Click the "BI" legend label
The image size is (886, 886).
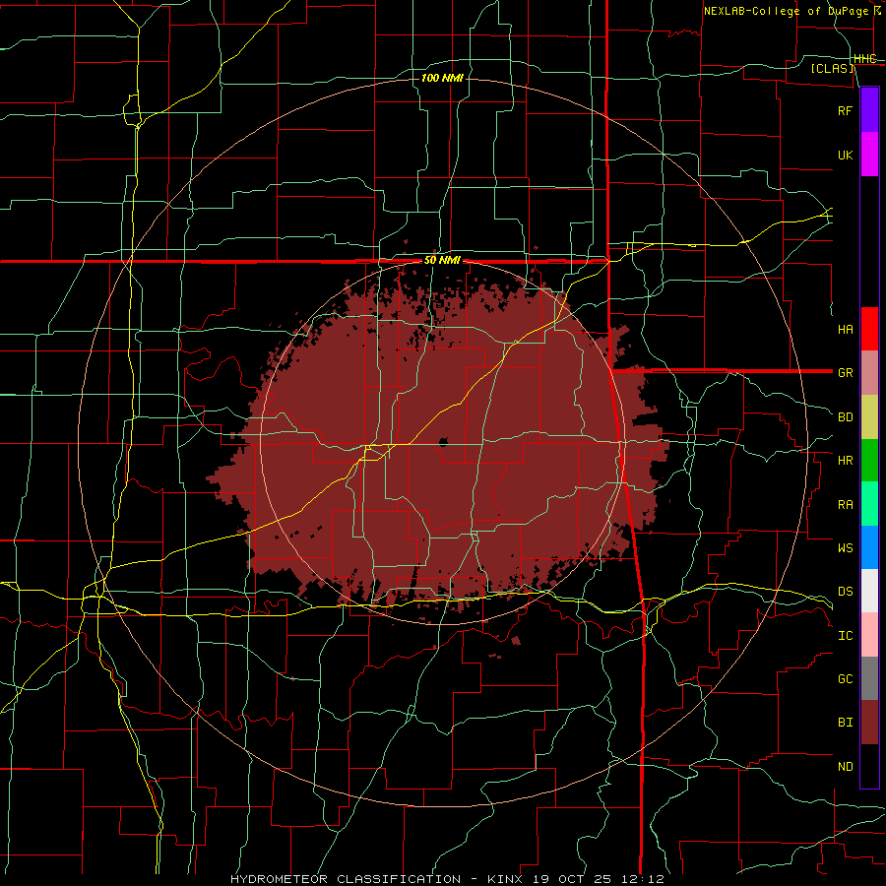point(846,723)
